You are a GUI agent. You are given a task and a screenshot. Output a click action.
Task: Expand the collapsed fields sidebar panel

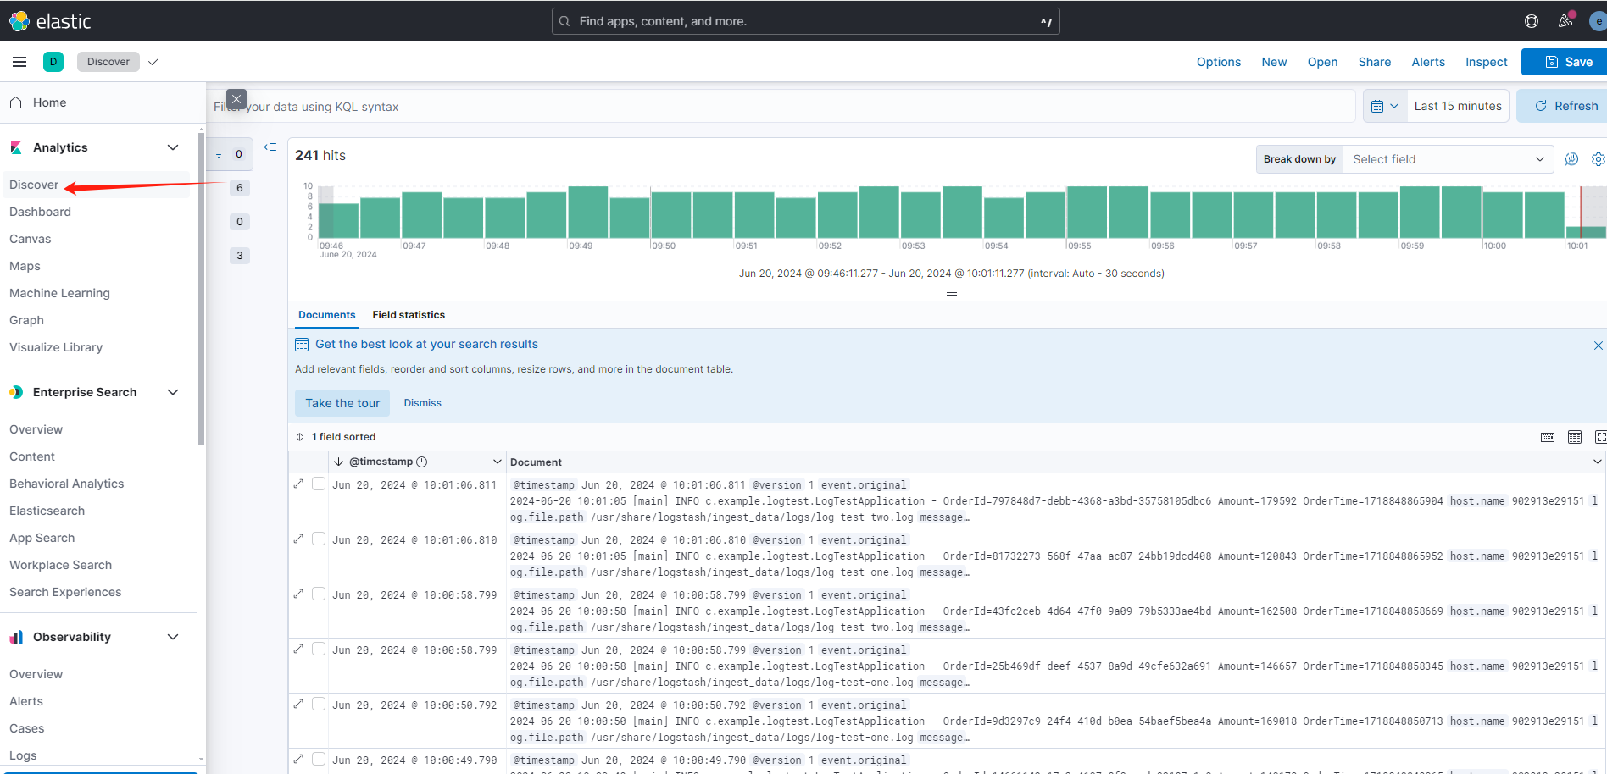[270, 147]
